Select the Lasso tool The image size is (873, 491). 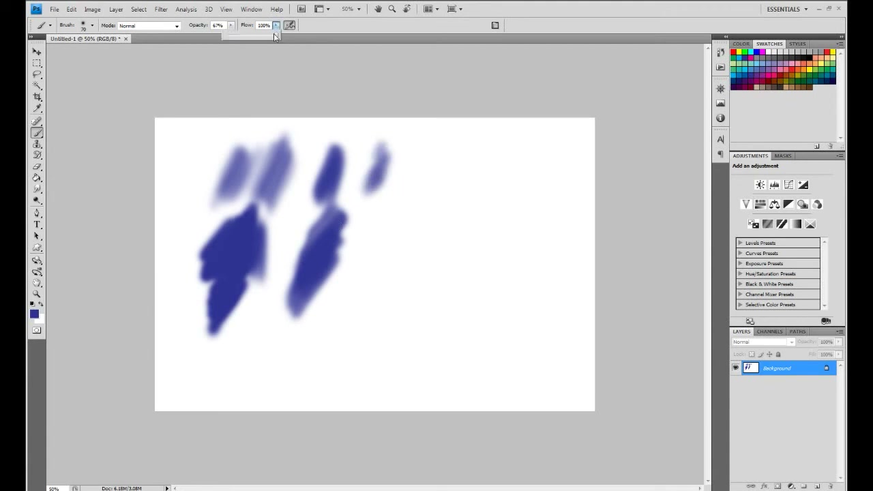pyautogui.click(x=37, y=75)
